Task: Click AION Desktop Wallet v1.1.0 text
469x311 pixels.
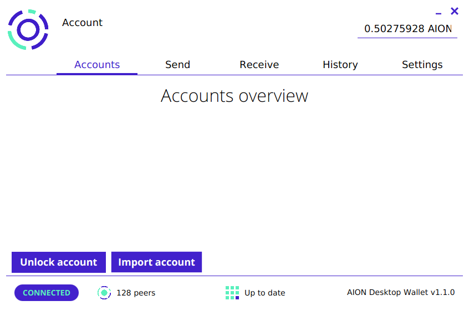Action: (401, 292)
